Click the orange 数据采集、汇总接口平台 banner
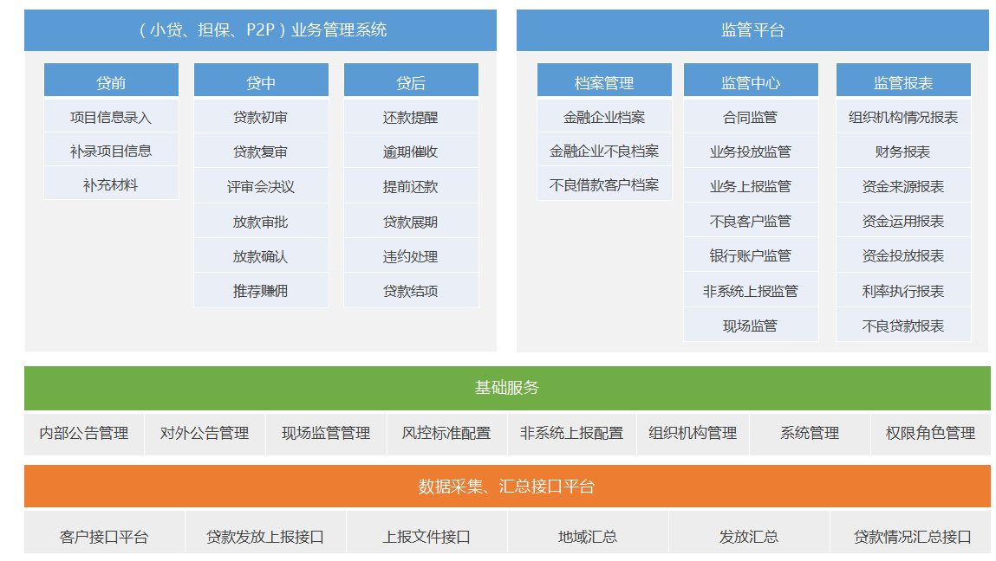The image size is (996, 561). 507,486
